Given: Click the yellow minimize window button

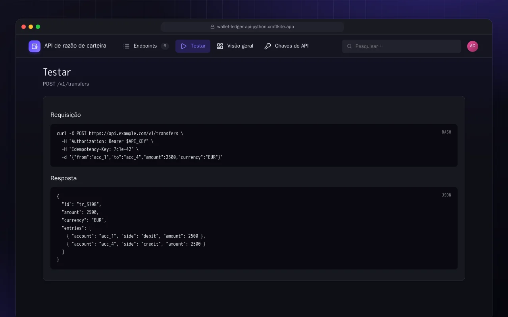Looking at the screenshot, I should [31, 27].
